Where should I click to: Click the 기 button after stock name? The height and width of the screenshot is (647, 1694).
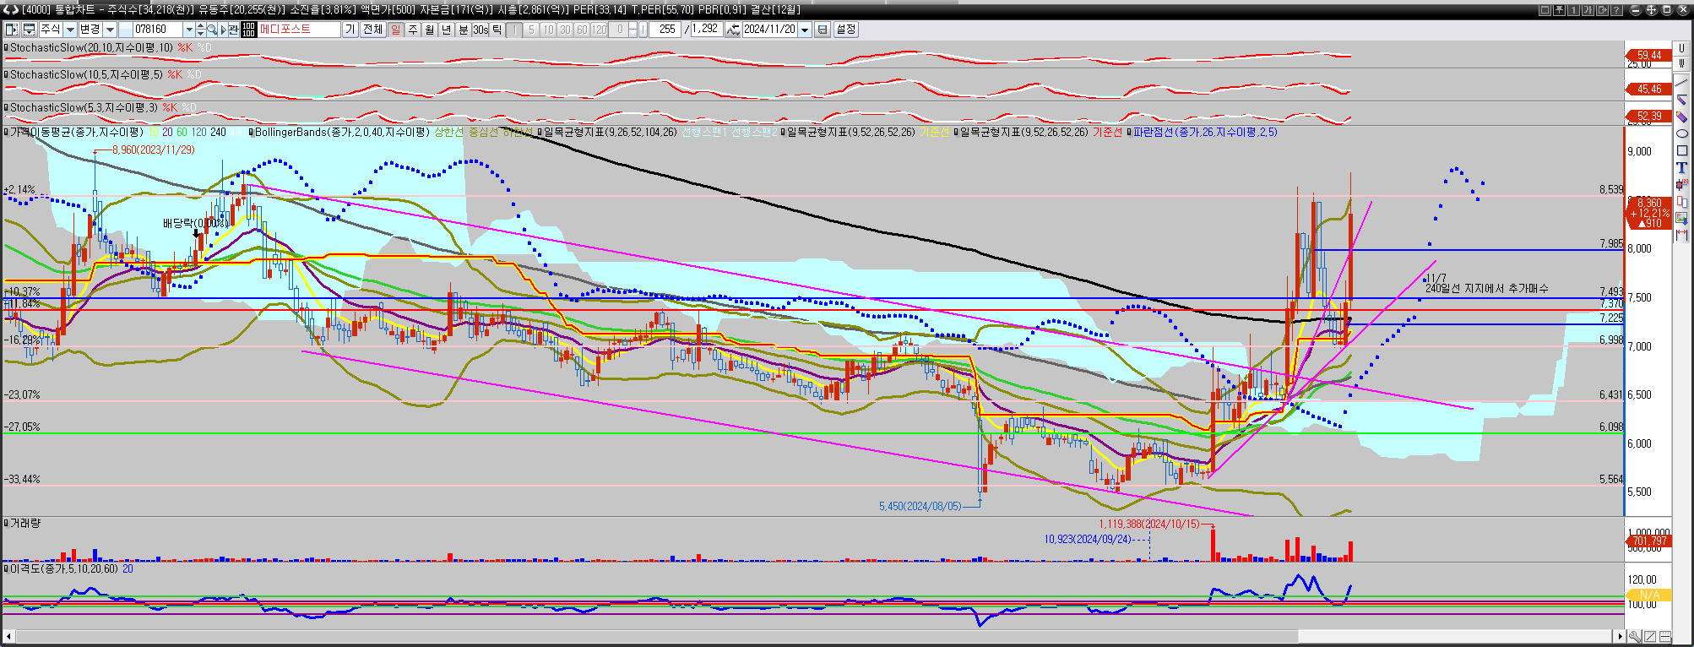tap(350, 30)
